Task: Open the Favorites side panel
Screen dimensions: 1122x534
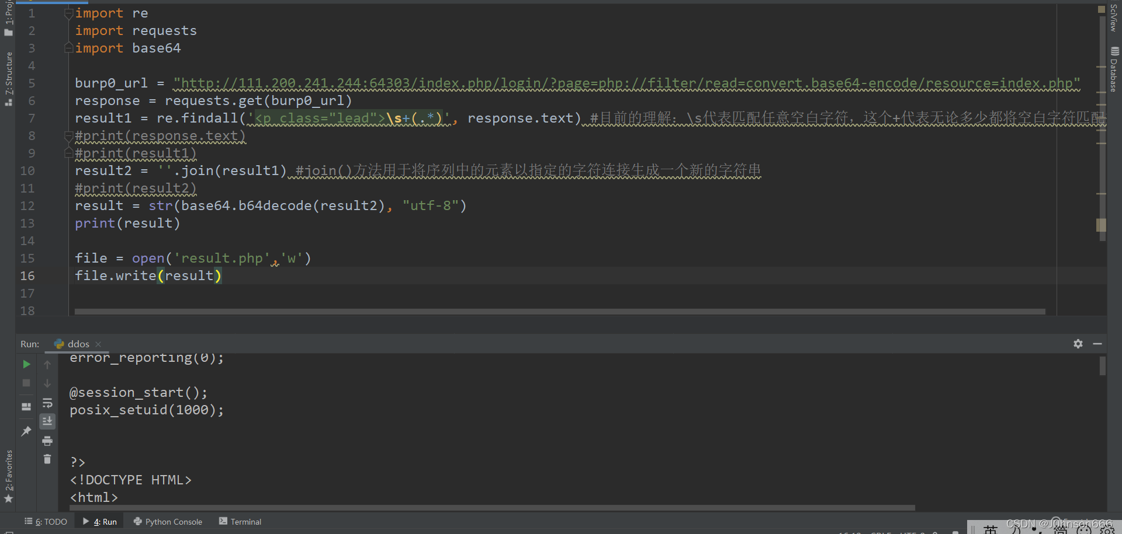Action: click(8, 476)
